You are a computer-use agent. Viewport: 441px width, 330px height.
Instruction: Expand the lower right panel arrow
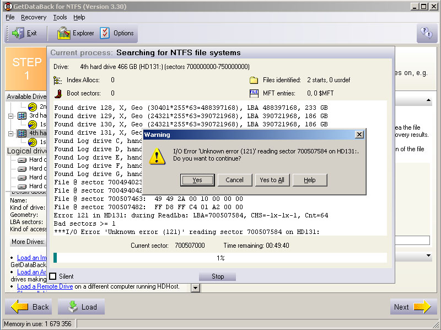click(x=428, y=256)
